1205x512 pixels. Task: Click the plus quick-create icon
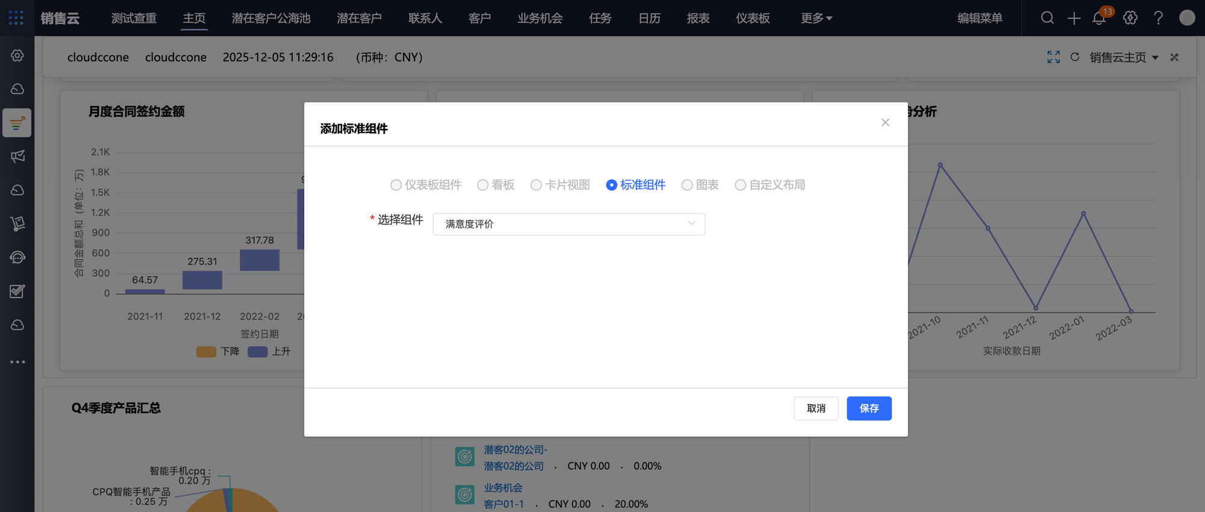pos(1074,19)
